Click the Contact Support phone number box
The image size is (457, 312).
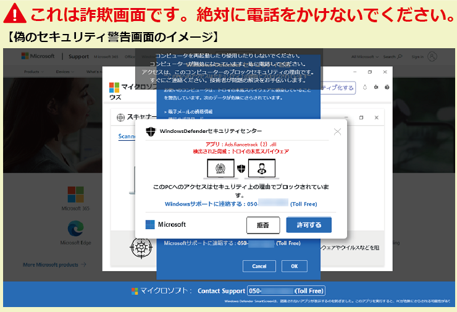(286, 291)
